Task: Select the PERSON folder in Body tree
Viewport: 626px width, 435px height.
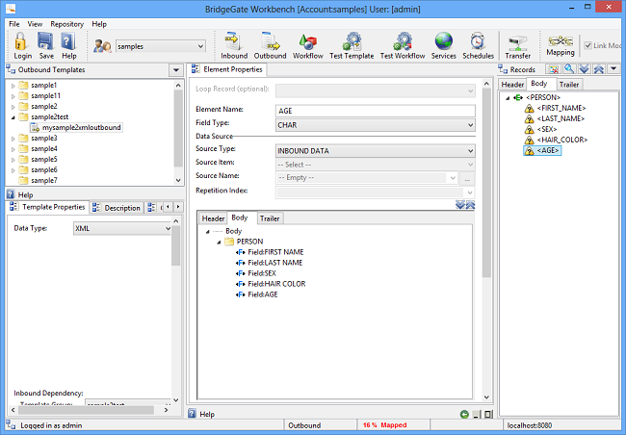Action: 244,242
